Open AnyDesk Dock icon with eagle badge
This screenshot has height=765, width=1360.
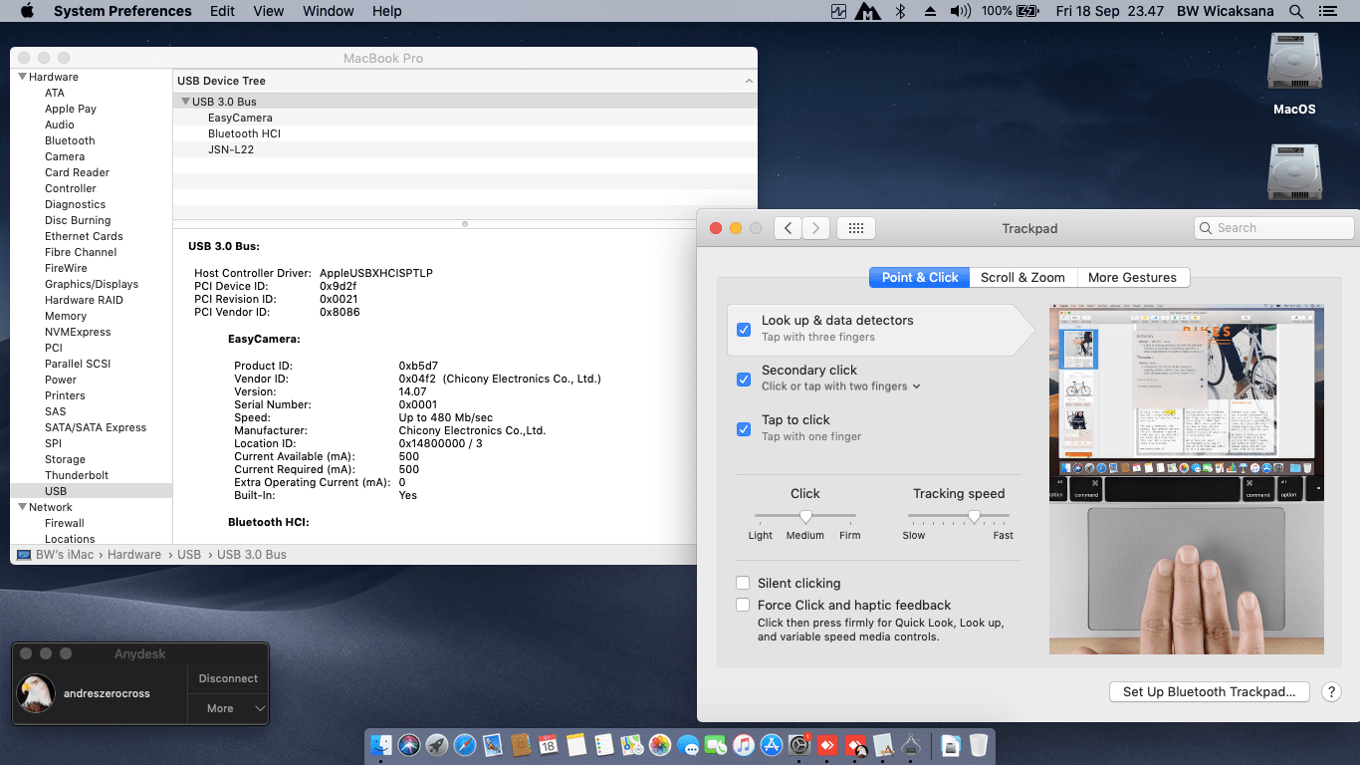tap(855, 745)
